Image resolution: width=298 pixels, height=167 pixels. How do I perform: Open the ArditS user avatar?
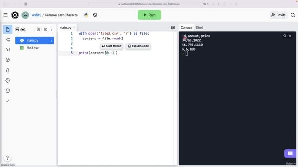(x=25, y=15)
